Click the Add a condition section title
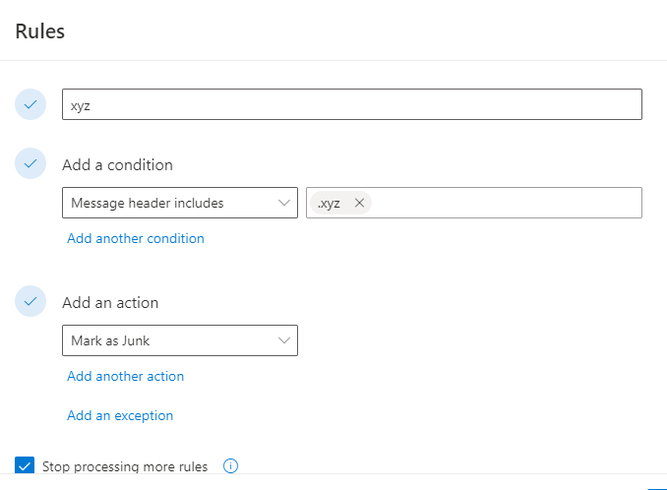 [x=117, y=164]
